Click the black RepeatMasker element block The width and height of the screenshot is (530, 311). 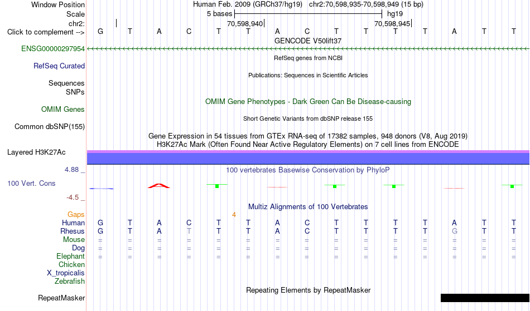pos(485,298)
